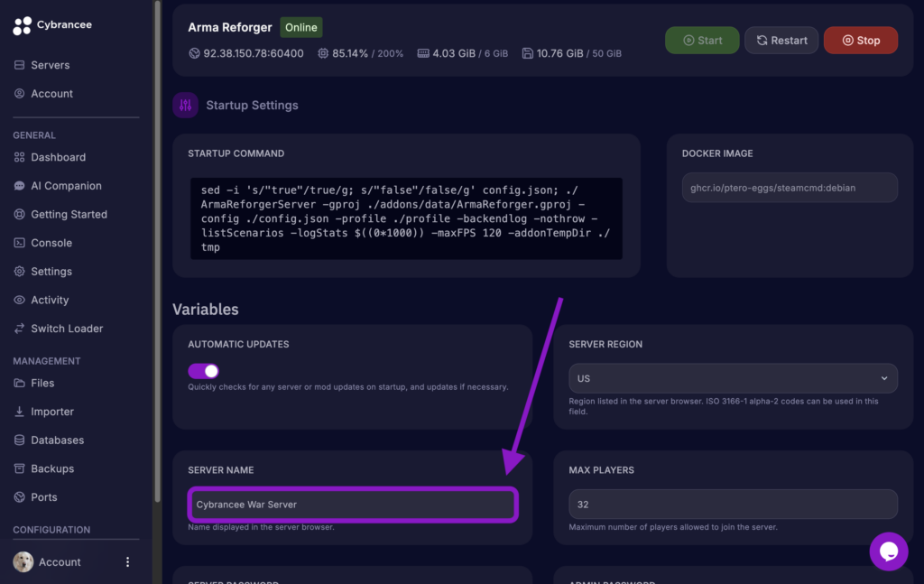Open Account beside the user avatar
The width and height of the screenshot is (924, 584).
[x=60, y=562]
